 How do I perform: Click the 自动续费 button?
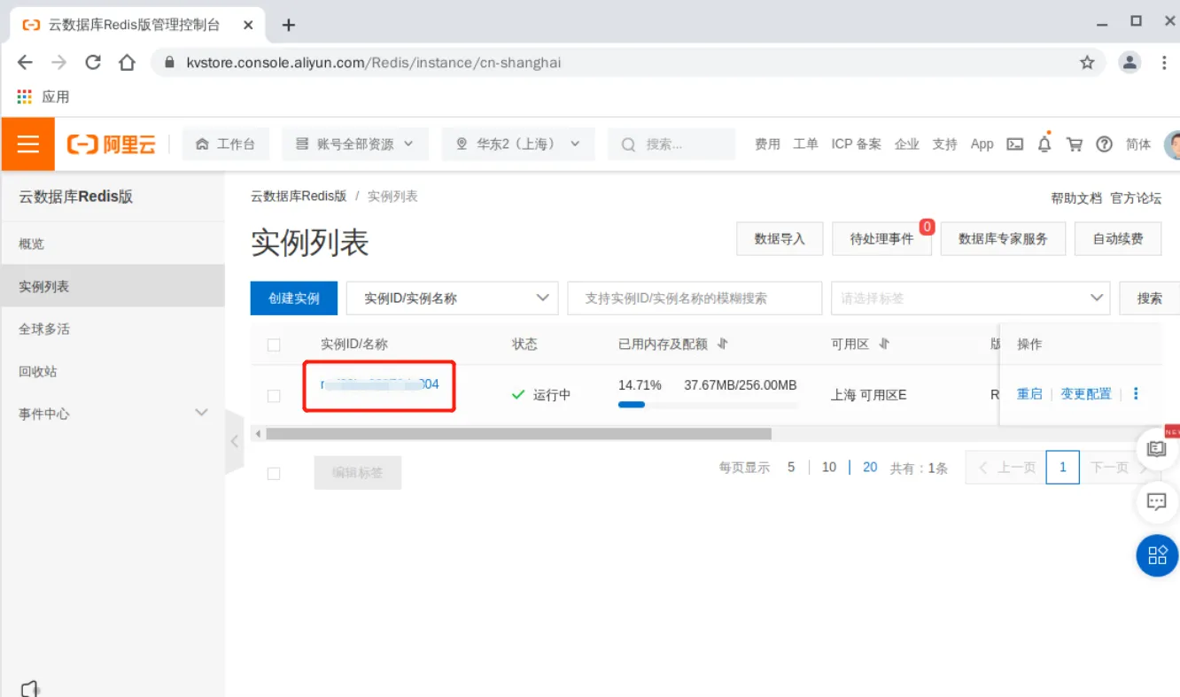1118,238
